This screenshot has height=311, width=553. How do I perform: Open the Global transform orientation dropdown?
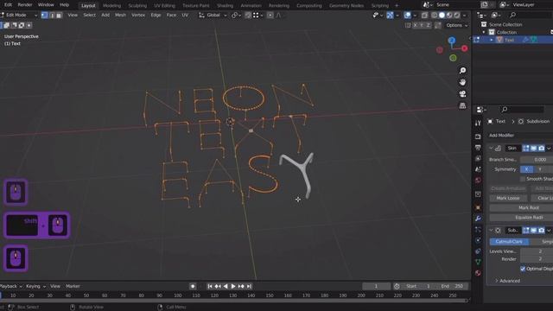pos(213,16)
